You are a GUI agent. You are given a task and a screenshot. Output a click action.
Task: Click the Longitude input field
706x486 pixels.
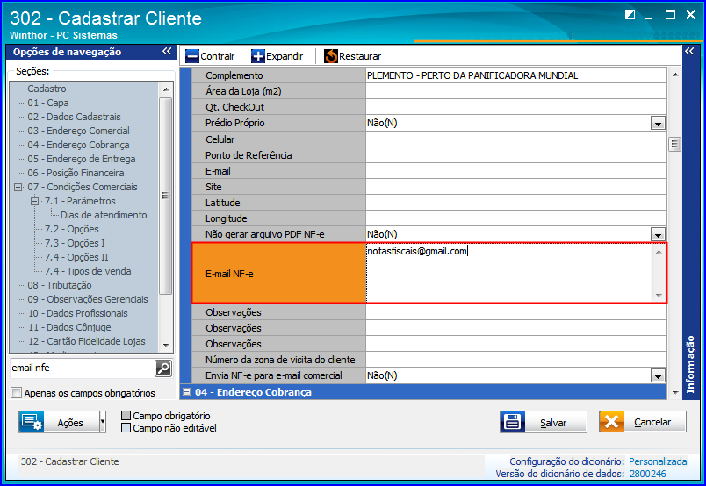coord(516,218)
